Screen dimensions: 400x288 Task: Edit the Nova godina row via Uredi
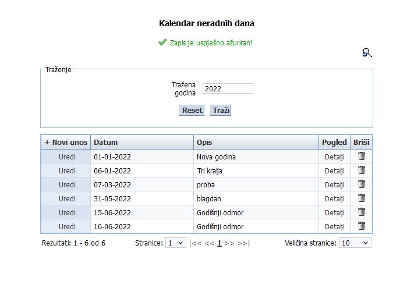click(x=67, y=157)
